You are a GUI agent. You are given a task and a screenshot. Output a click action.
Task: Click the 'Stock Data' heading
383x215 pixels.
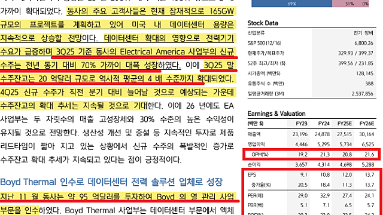click(x=263, y=23)
